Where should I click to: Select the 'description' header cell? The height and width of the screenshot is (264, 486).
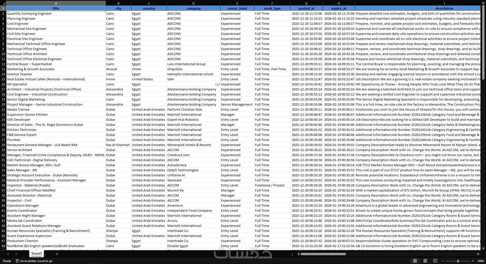418,8
